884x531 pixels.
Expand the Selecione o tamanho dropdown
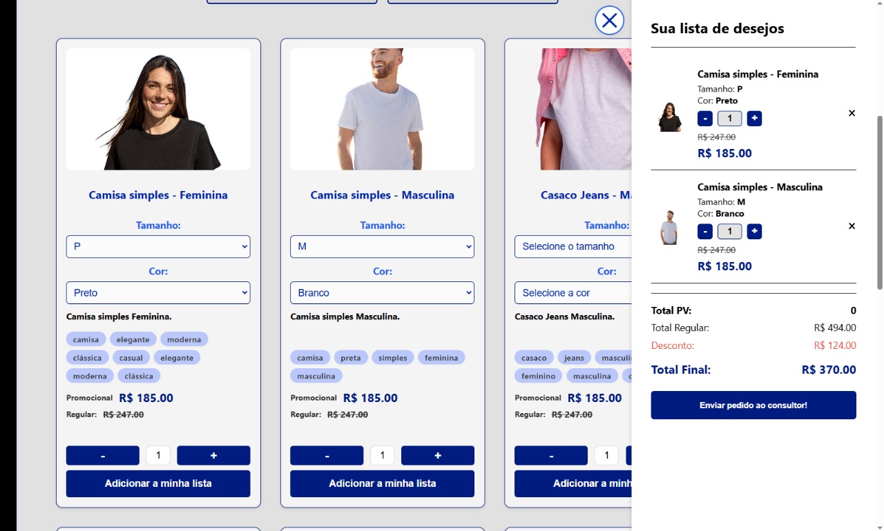tap(573, 247)
